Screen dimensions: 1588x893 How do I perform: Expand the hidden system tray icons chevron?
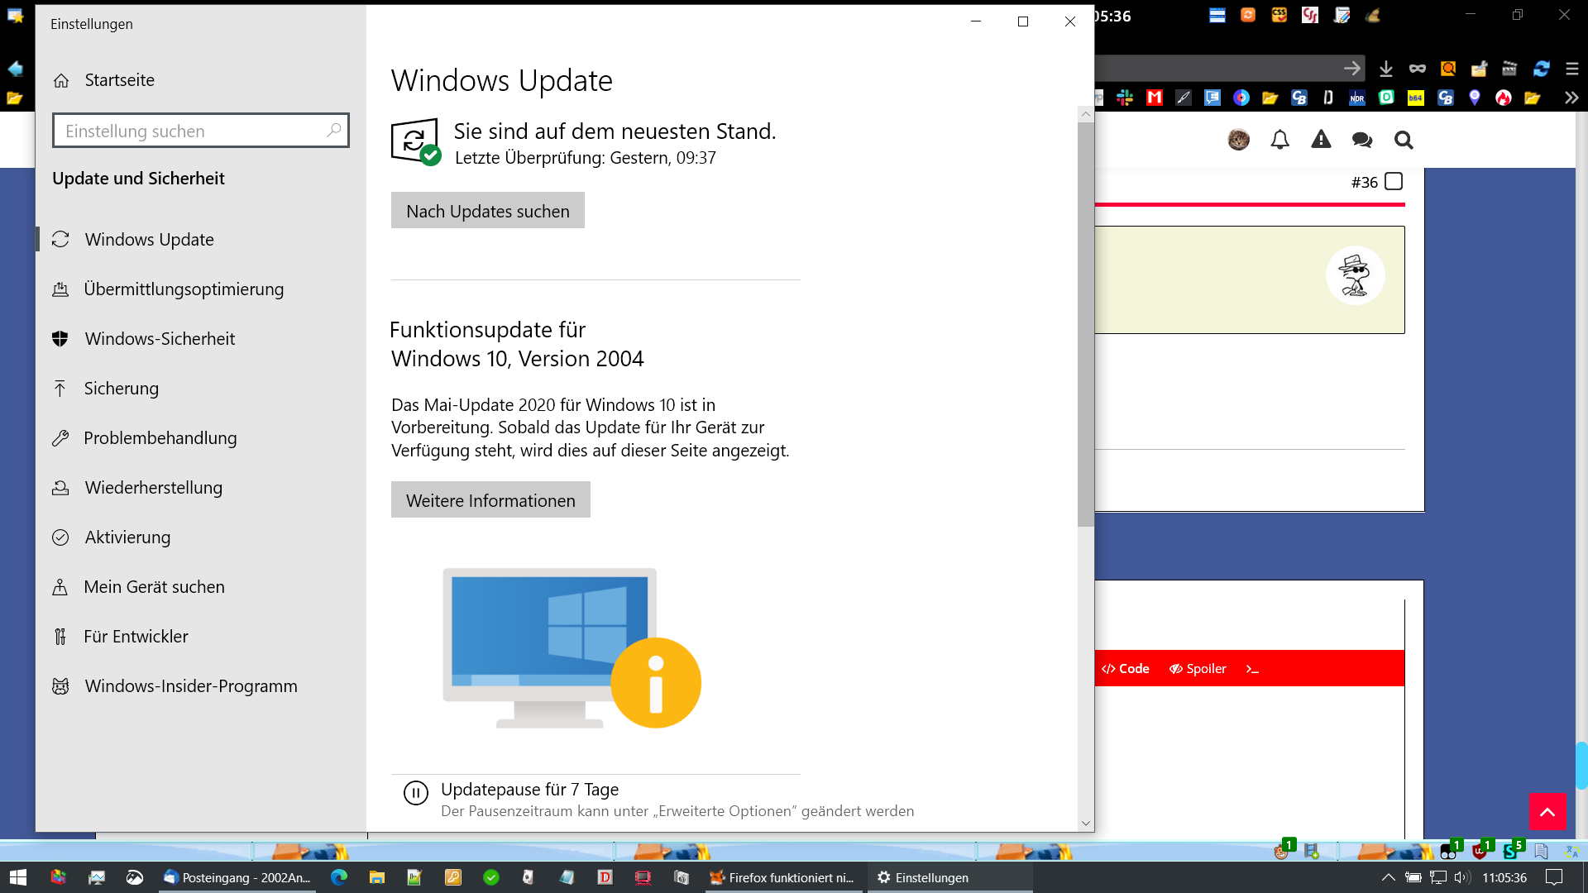pyautogui.click(x=1388, y=877)
